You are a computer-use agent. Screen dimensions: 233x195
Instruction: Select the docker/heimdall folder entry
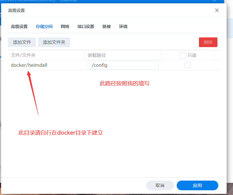pyautogui.click(x=29, y=65)
